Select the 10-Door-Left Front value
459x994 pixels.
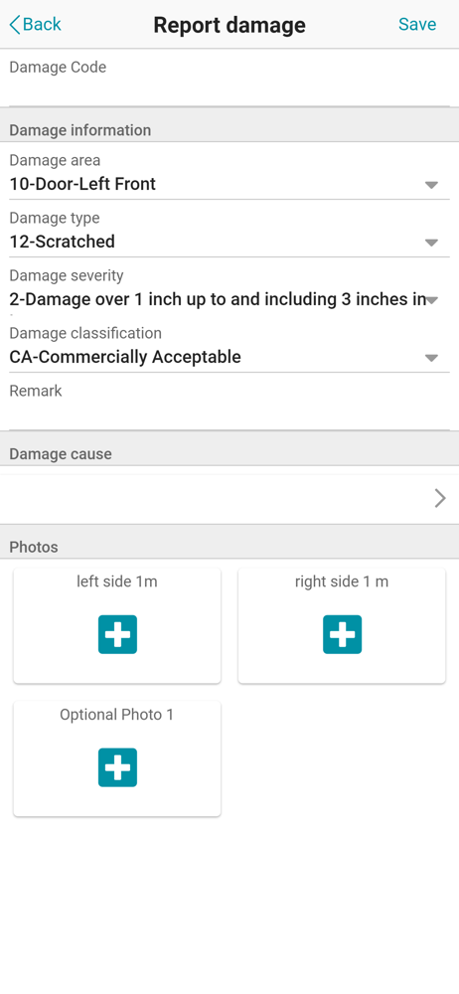(82, 185)
